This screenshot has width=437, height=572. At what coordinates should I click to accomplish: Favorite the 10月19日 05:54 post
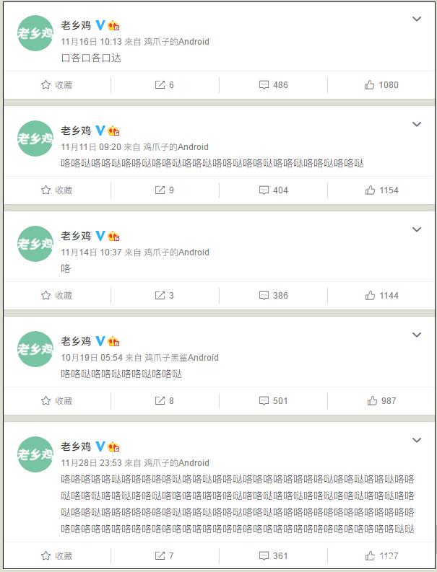[56, 400]
